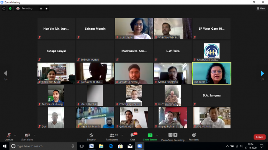Open Microsoft Edge from the taskbar
Image resolution: width=268 pixels, height=150 pixels.
click(x=111, y=146)
